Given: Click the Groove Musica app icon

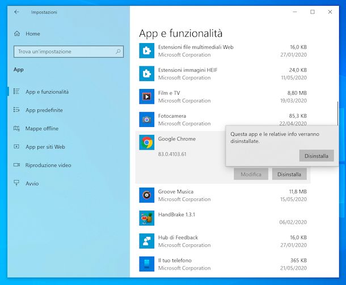Looking at the screenshot, I should 147,195.
